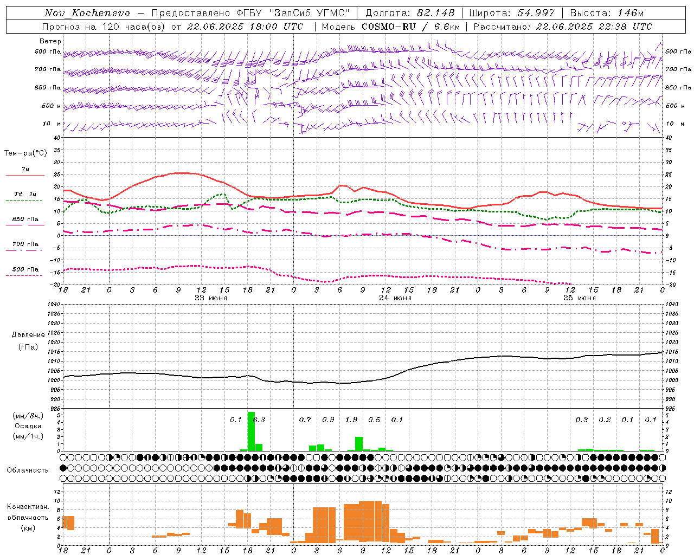
Task: Click the 0.2 precipitation amount value
Action: pos(605,420)
